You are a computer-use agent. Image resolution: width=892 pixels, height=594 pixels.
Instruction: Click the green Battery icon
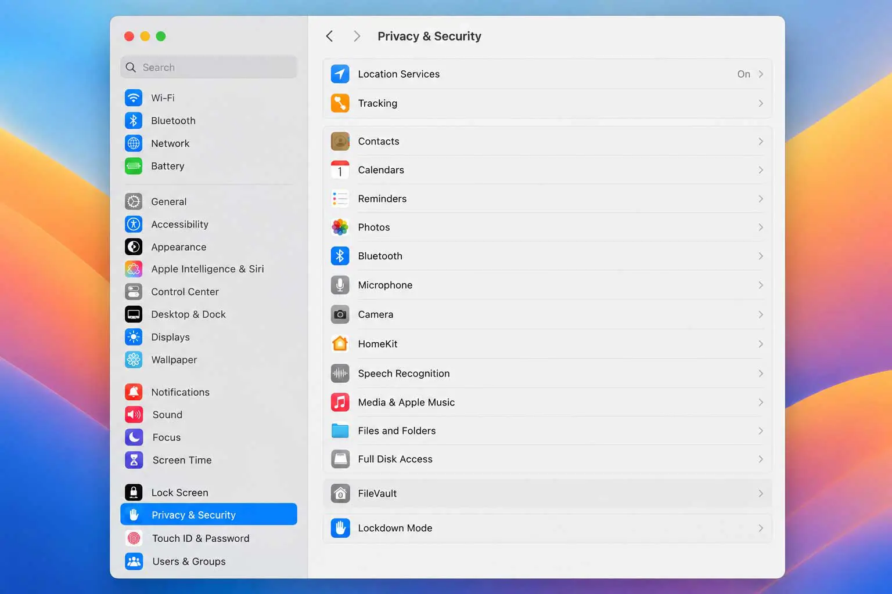(x=134, y=166)
